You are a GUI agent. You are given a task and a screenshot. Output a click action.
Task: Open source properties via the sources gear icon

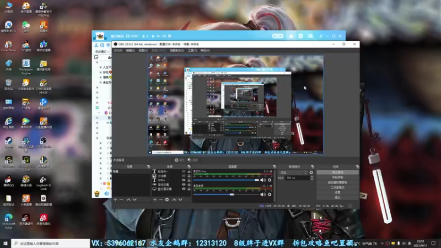[x=167, y=200]
